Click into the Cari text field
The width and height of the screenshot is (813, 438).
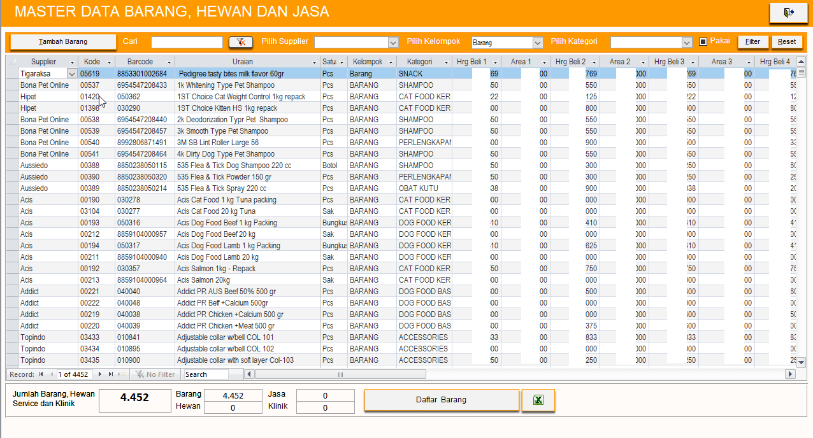pos(187,42)
